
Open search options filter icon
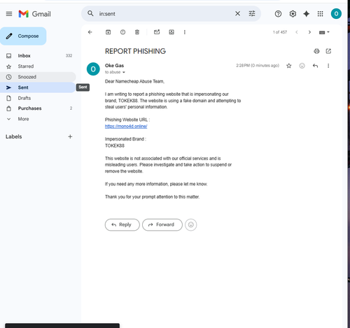pos(252,14)
